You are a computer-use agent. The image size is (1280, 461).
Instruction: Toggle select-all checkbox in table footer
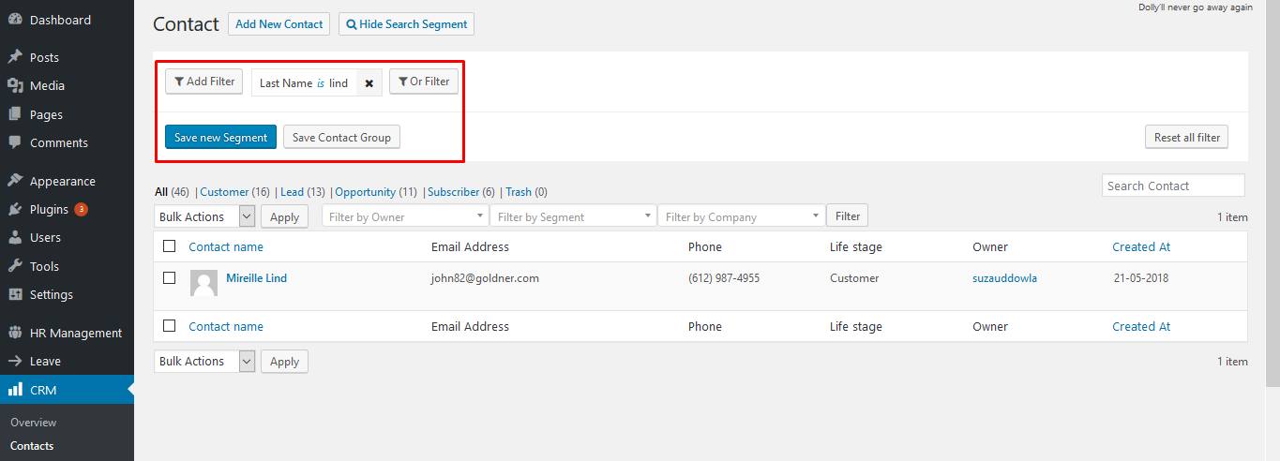(170, 326)
